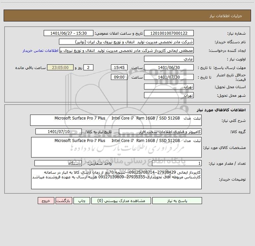
Task: Click the need date field 1401/07/10
Action: click(59, 131)
